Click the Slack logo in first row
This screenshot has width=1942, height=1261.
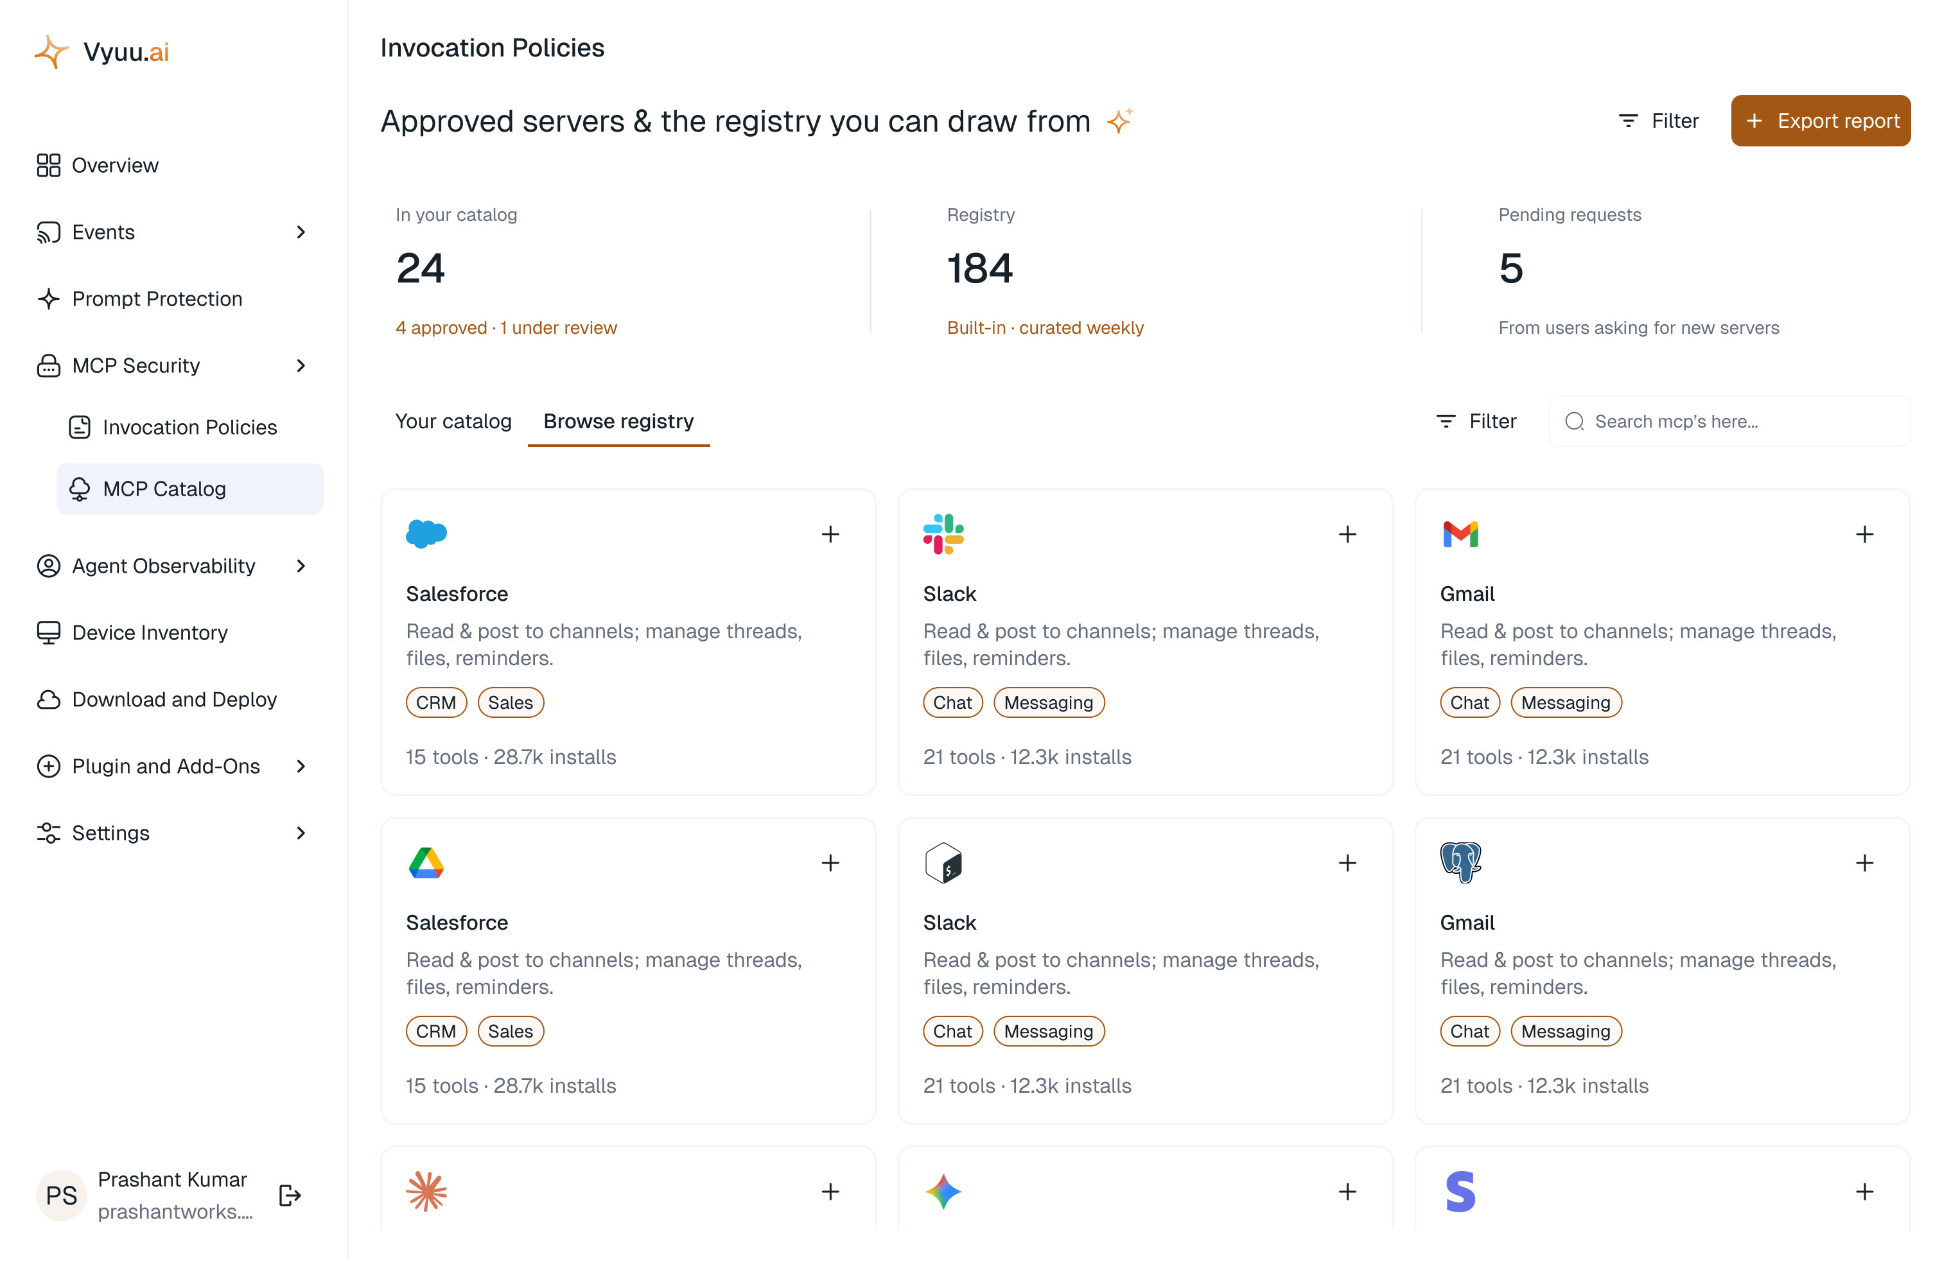943,534
